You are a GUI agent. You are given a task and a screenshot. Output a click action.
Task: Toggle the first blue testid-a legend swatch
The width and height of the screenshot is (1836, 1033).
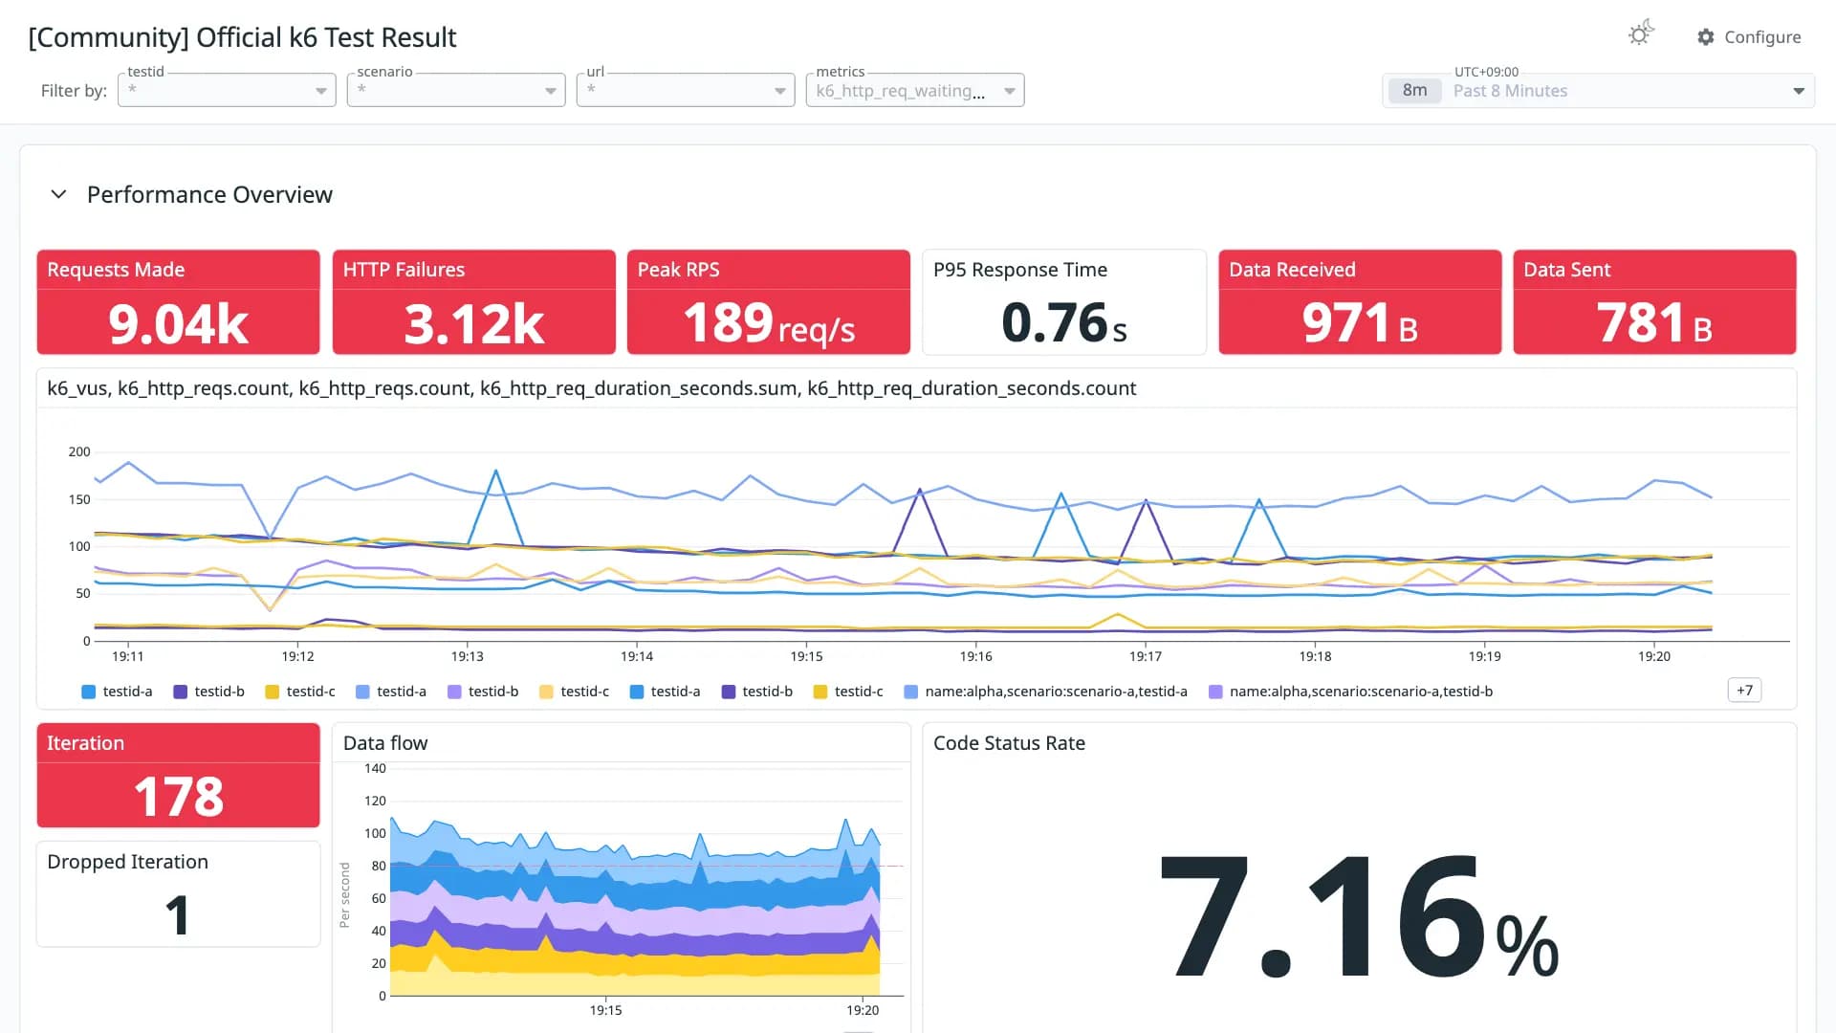tap(89, 692)
